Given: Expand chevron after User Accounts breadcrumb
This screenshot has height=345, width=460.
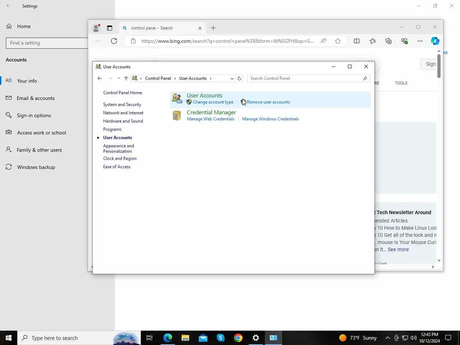Looking at the screenshot, I should coord(211,78).
